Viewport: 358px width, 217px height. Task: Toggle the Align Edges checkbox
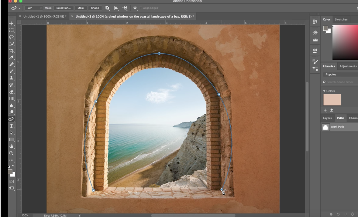(141, 8)
